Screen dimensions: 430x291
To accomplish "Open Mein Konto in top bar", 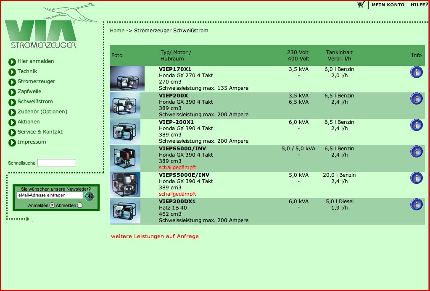I will 388,5.
